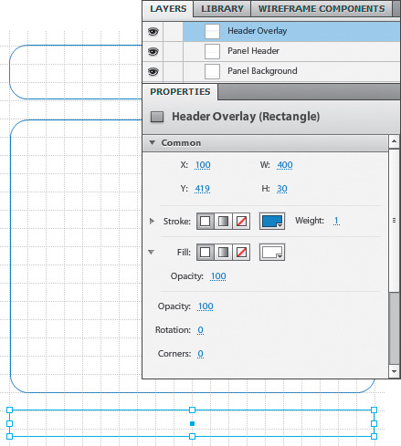
Task: Select no fill icon
Action: (x=241, y=252)
